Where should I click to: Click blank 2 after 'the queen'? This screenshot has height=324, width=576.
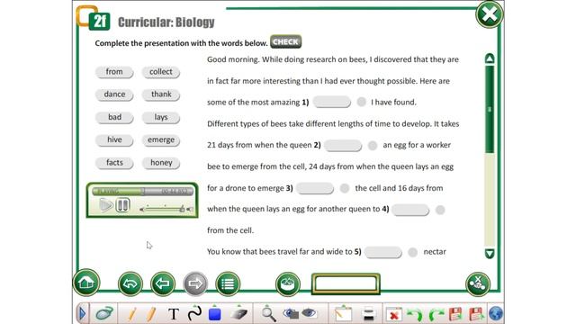point(343,146)
